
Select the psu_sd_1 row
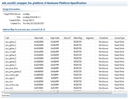tap(66, 88)
